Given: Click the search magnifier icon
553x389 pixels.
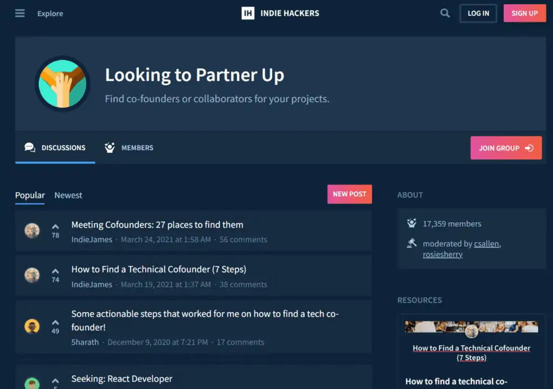Looking at the screenshot, I should (x=445, y=13).
